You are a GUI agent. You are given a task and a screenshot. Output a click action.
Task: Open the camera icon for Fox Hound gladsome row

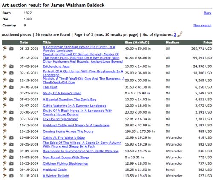12,119
